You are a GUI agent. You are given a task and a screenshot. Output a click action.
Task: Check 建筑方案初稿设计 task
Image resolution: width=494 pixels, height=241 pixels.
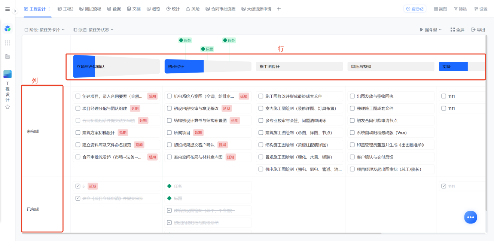78,132
